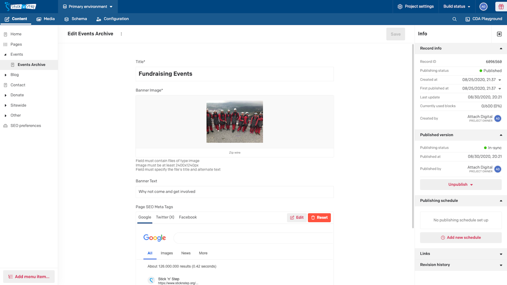Click the Published status label
Image resolution: width=507 pixels, height=285 pixels.
coord(490,71)
